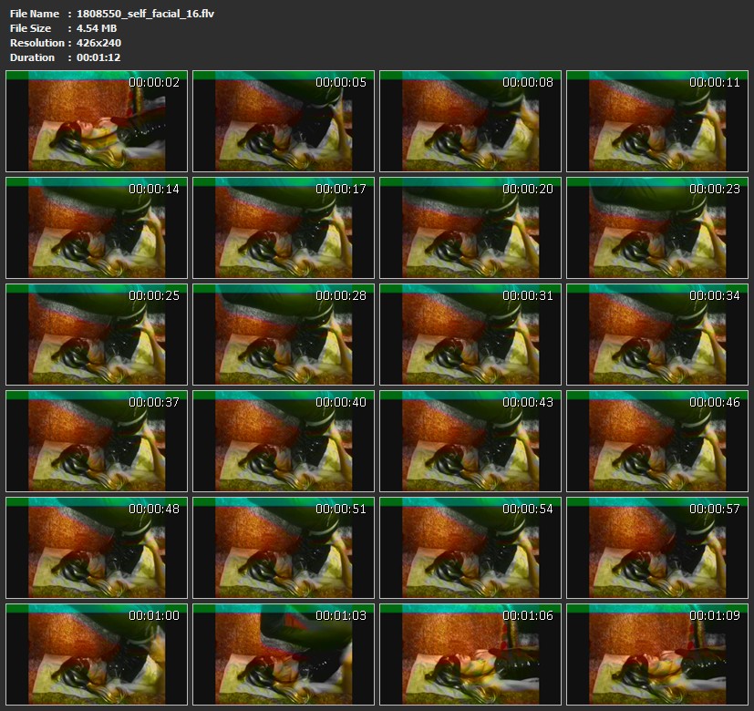Select the 426x240 resolution value
This screenshot has width=754, height=711.
pos(98,43)
